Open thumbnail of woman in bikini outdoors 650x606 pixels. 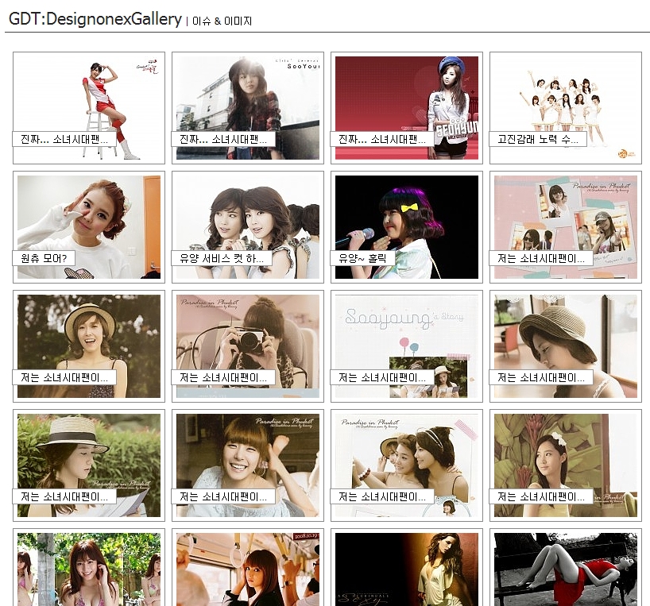(89, 569)
